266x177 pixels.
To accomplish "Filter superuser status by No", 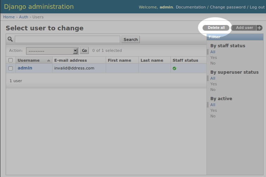I will tap(213, 90).
